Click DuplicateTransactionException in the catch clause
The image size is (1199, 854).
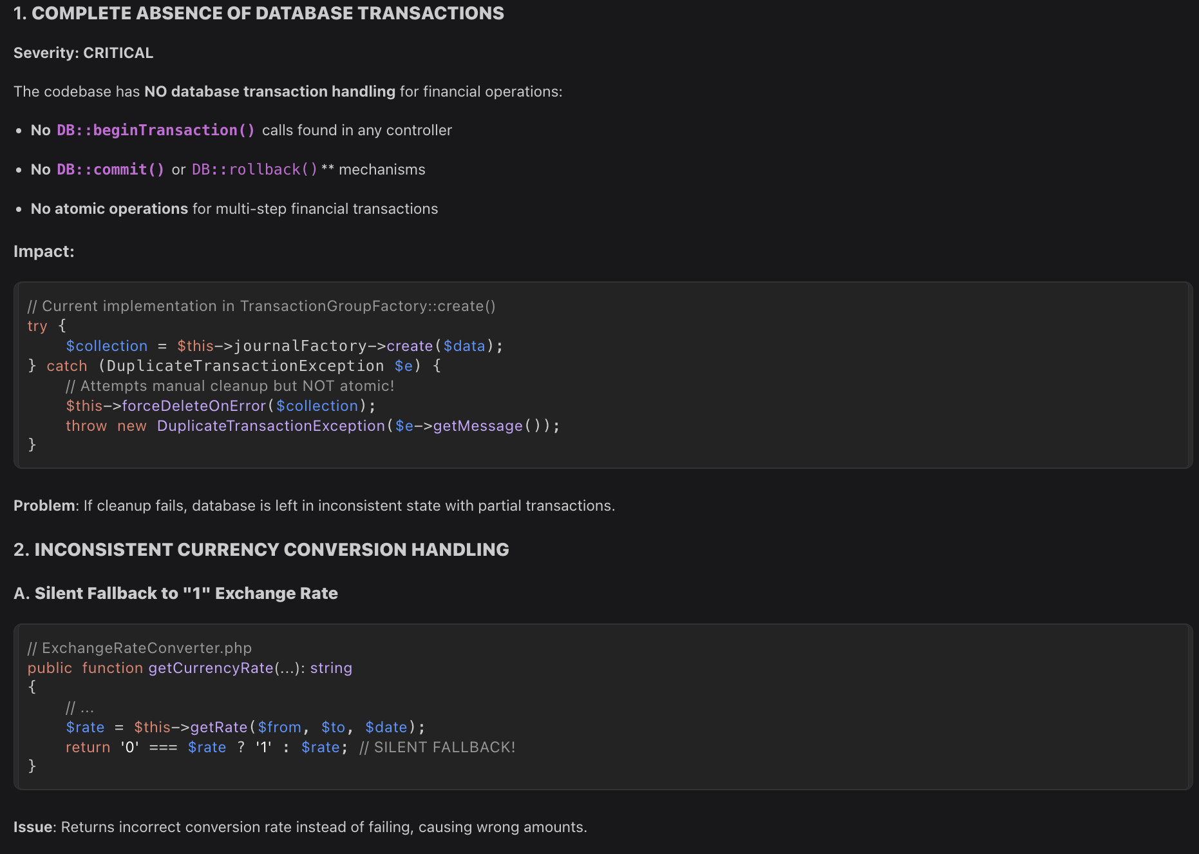pyautogui.click(x=245, y=366)
